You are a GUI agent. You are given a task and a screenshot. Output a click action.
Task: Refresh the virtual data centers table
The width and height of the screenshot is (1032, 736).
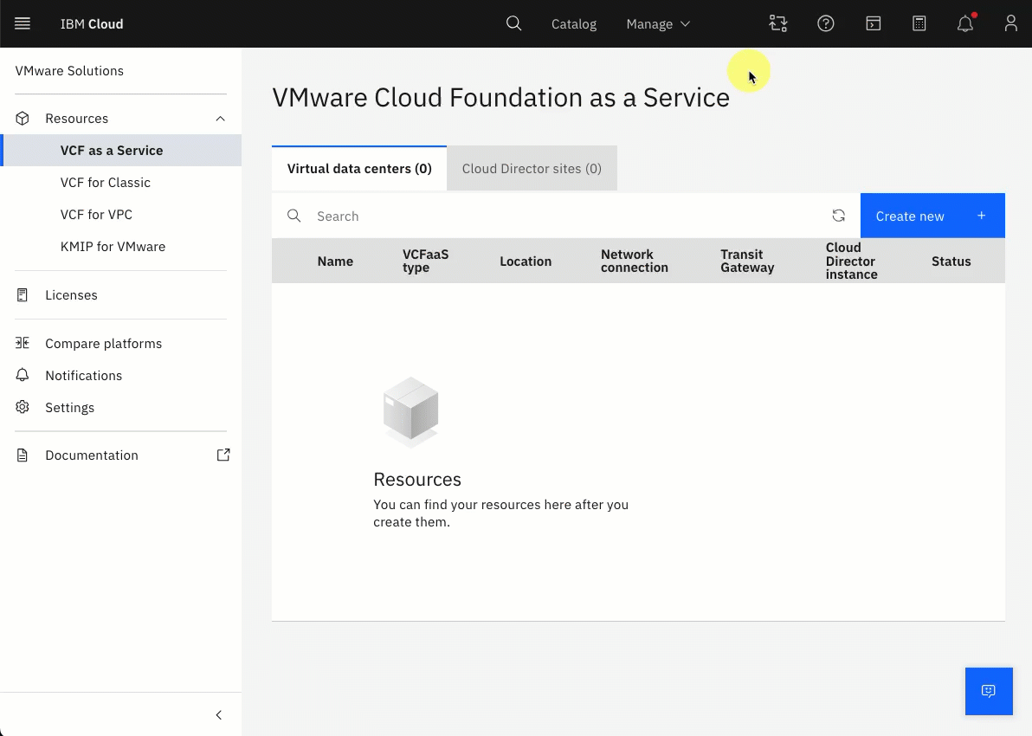coord(838,216)
